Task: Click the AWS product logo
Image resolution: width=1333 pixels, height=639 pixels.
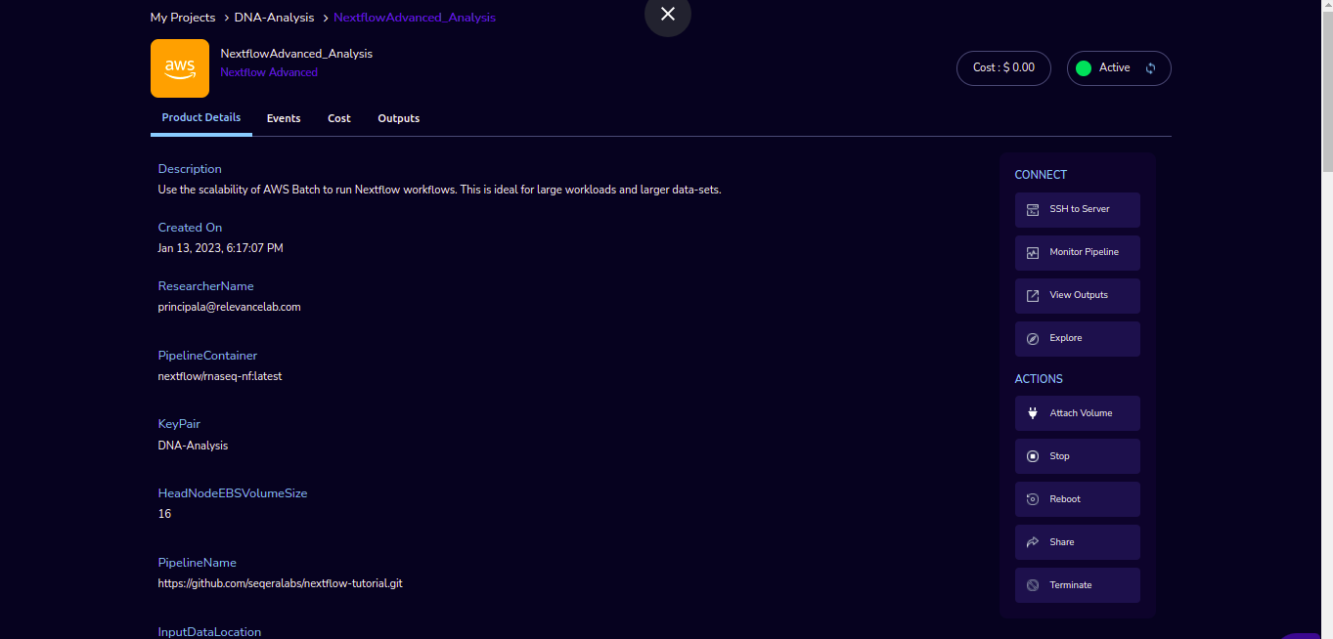Action: 180,68
